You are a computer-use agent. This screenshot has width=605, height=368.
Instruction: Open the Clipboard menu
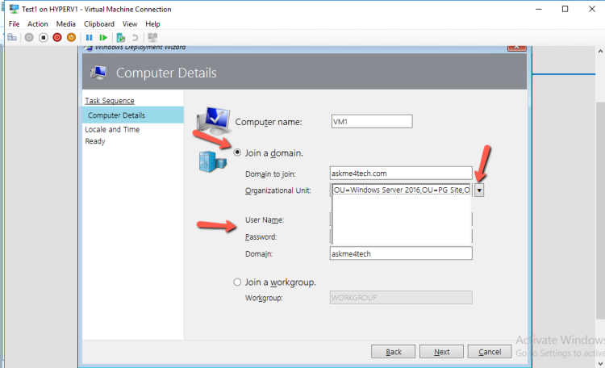(99, 24)
